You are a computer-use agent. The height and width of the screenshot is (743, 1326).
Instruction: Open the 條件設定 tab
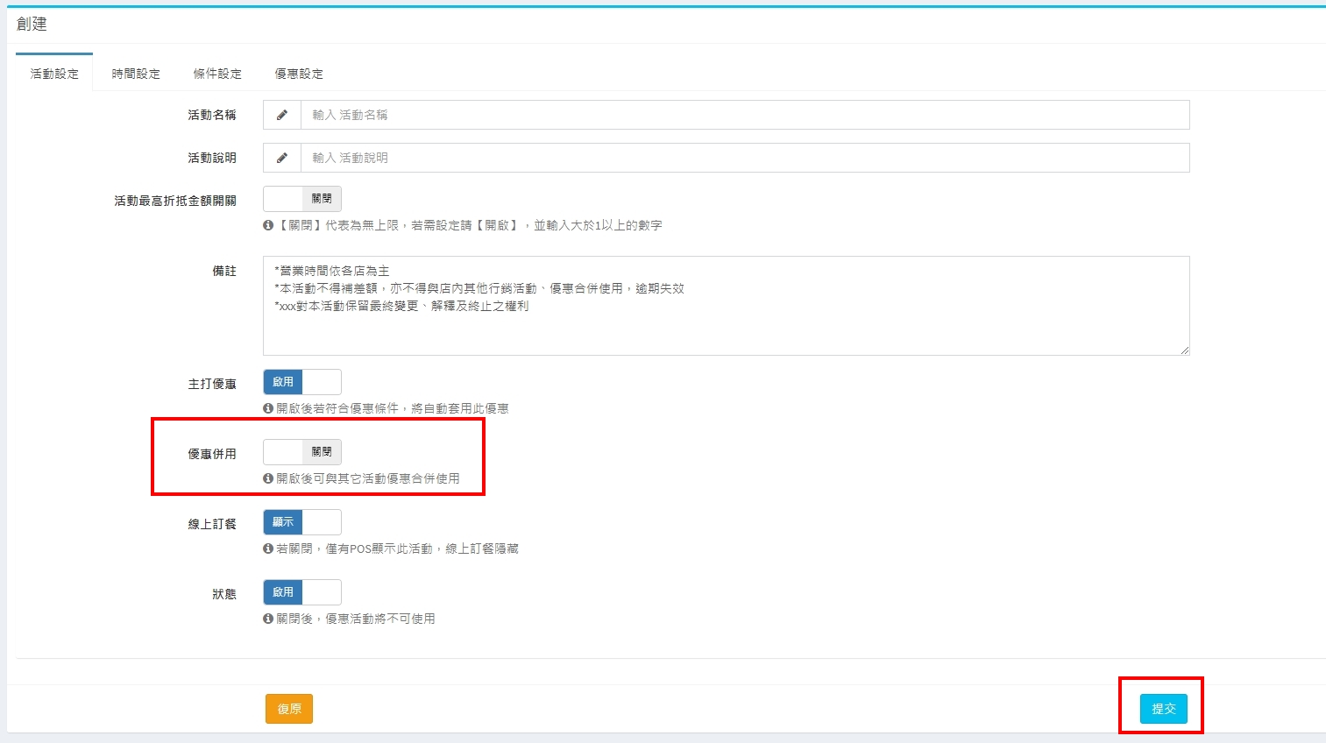(217, 74)
